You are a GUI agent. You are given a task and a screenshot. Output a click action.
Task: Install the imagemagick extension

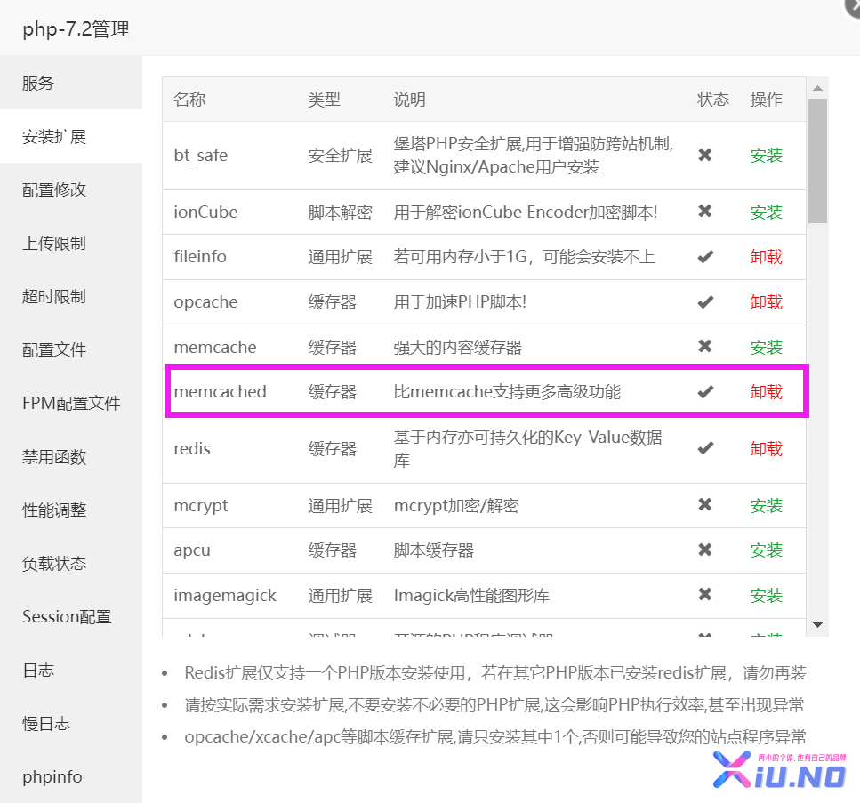767,596
